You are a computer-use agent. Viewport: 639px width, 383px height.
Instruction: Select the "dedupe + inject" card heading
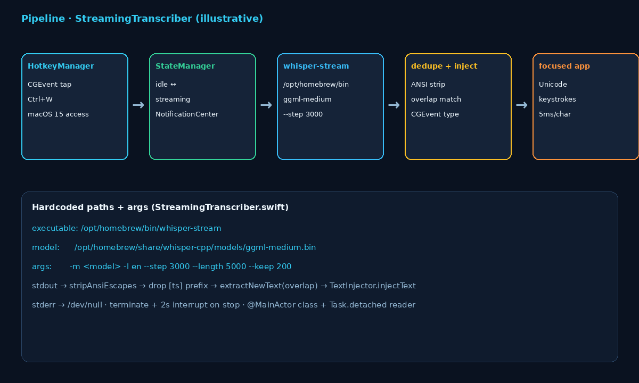pyautogui.click(x=444, y=66)
